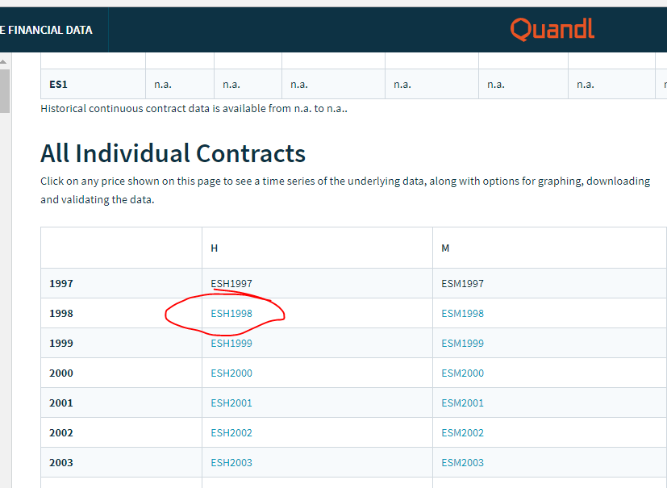Open the Financial Data navigation item
This screenshot has height=488, width=667.
coord(46,30)
